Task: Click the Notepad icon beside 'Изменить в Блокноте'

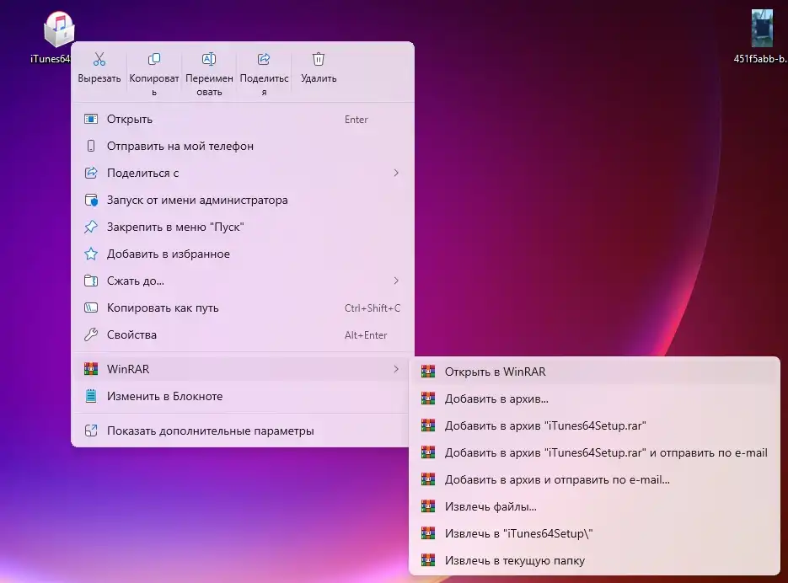Action: (90, 396)
